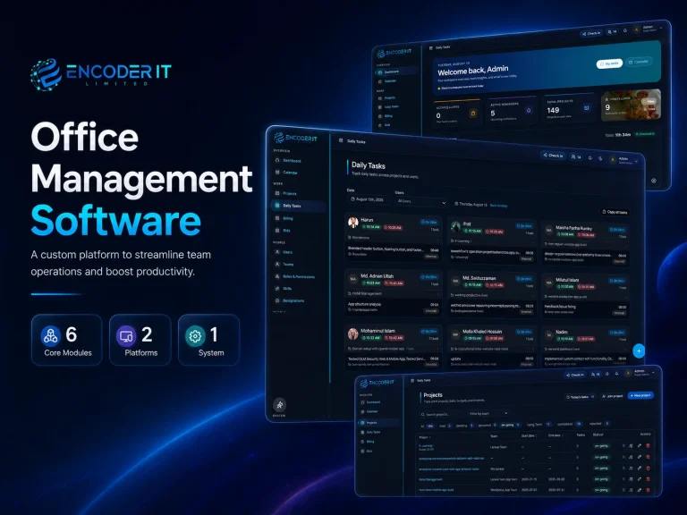Open the users count 14 badge, Daily Tasks window
Viewport: 687px width, 515px height.
(576, 156)
